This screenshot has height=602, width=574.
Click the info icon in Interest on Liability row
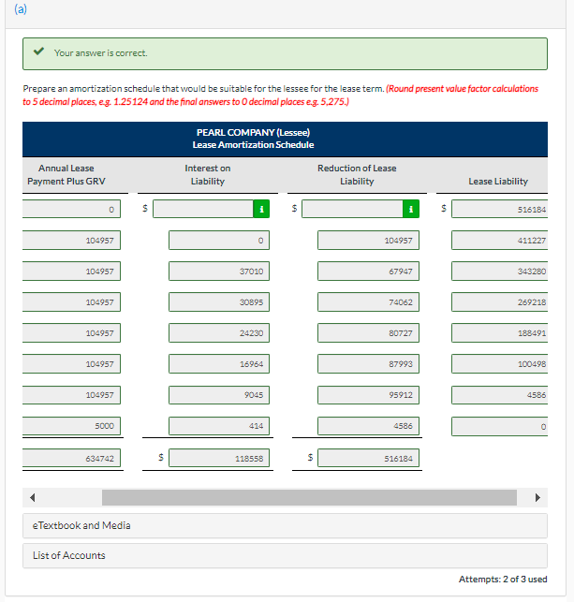[x=261, y=209]
